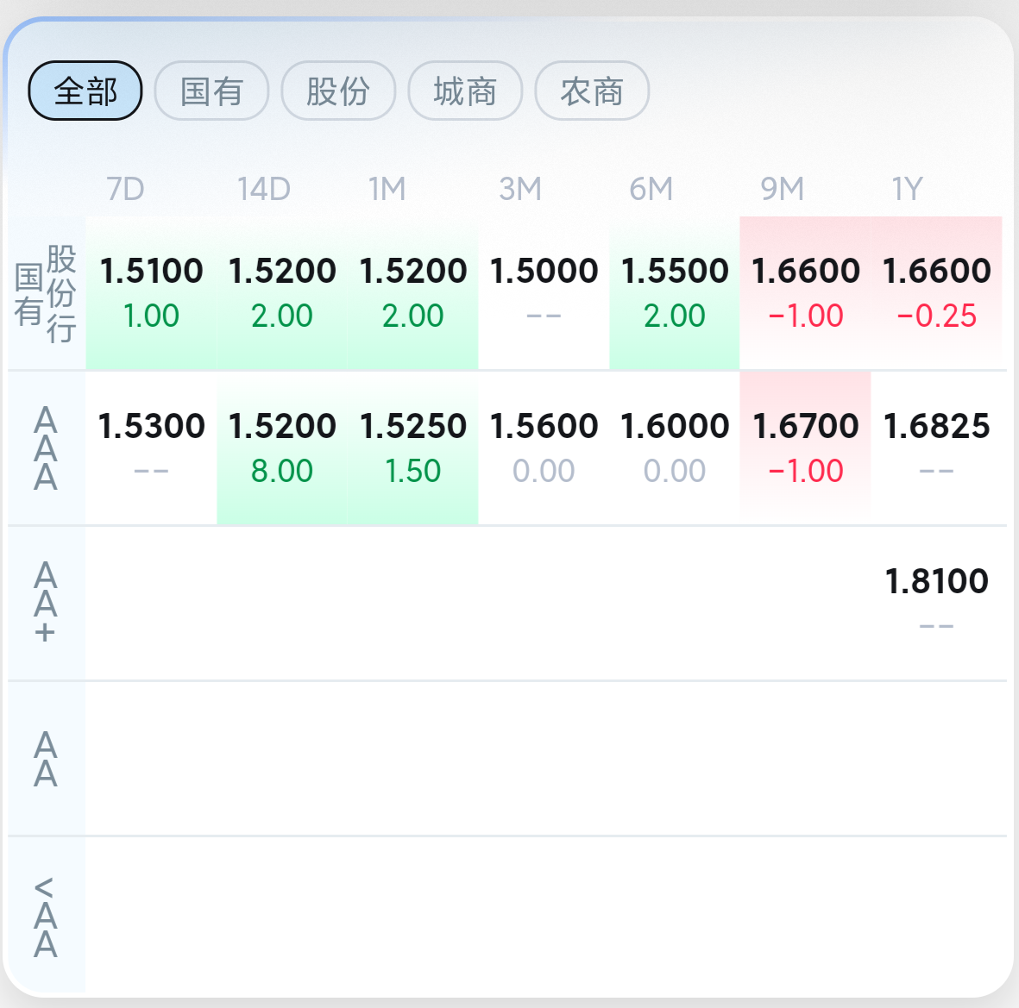Select the AAA row label

point(46,448)
